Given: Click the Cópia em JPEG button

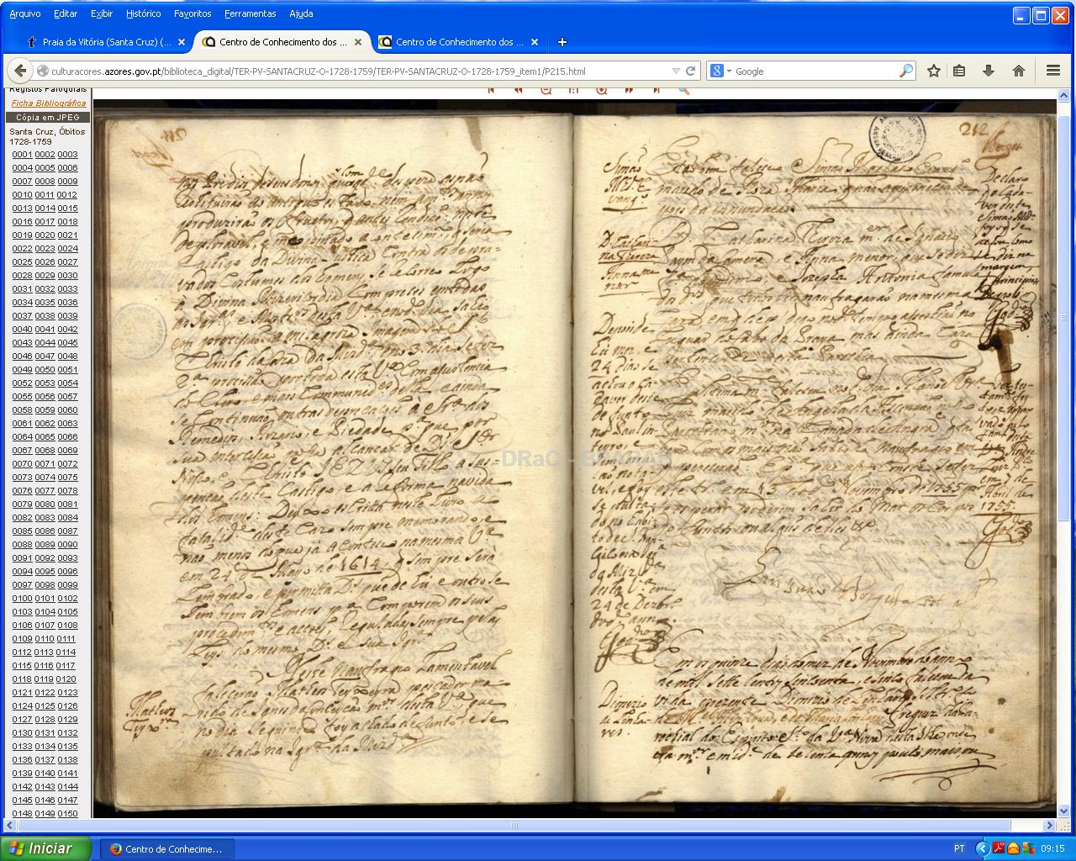Looking at the screenshot, I should click(x=48, y=118).
